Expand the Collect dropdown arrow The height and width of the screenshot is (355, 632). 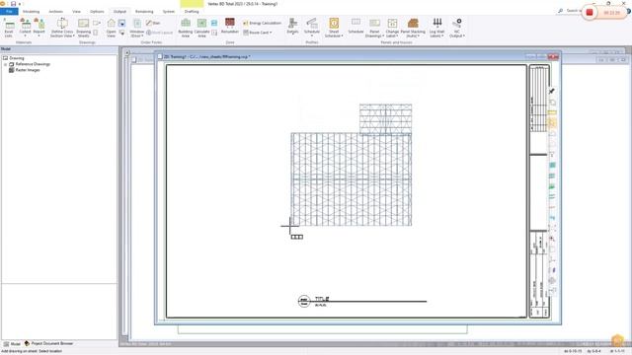tap(25, 35)
